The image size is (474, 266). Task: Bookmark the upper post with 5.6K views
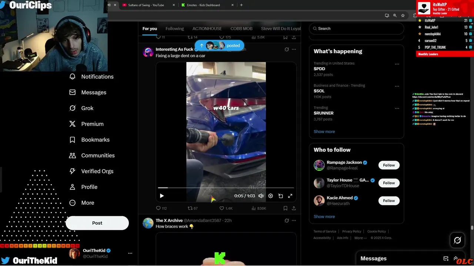(x=285, y=37)
